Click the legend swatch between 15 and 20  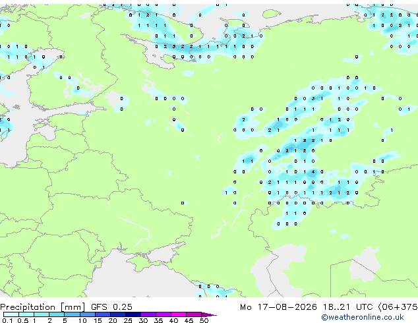[103, 314]
